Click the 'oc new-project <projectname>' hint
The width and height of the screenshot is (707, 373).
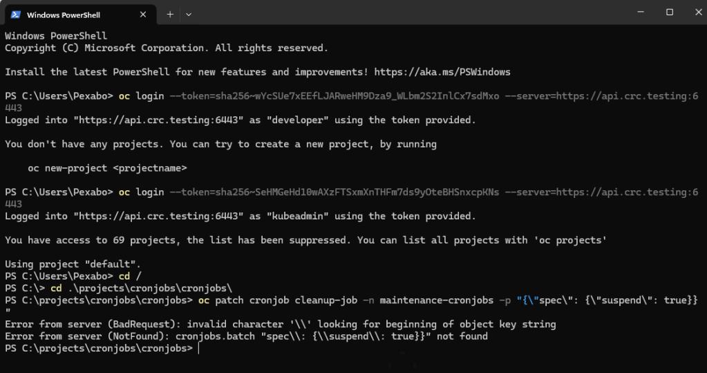pos(107,168)
